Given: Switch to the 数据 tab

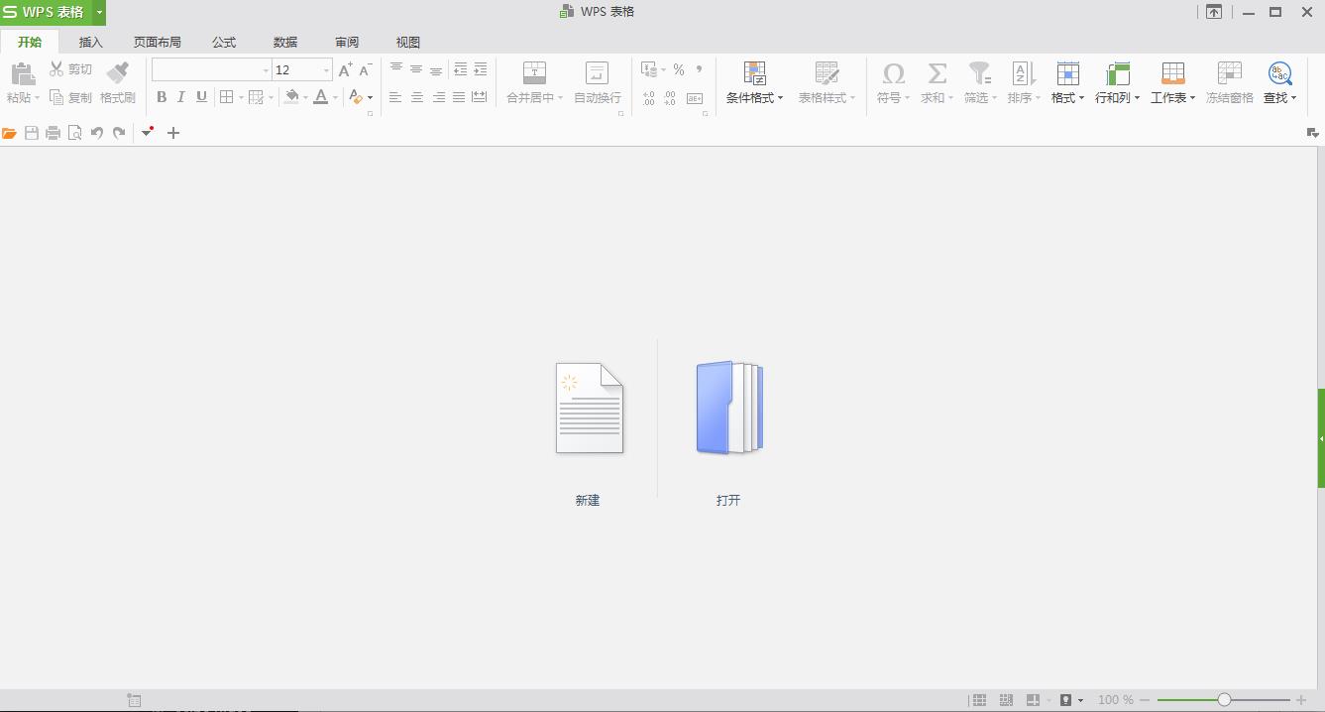Looking at the screenshot, I should click(285, 42).
